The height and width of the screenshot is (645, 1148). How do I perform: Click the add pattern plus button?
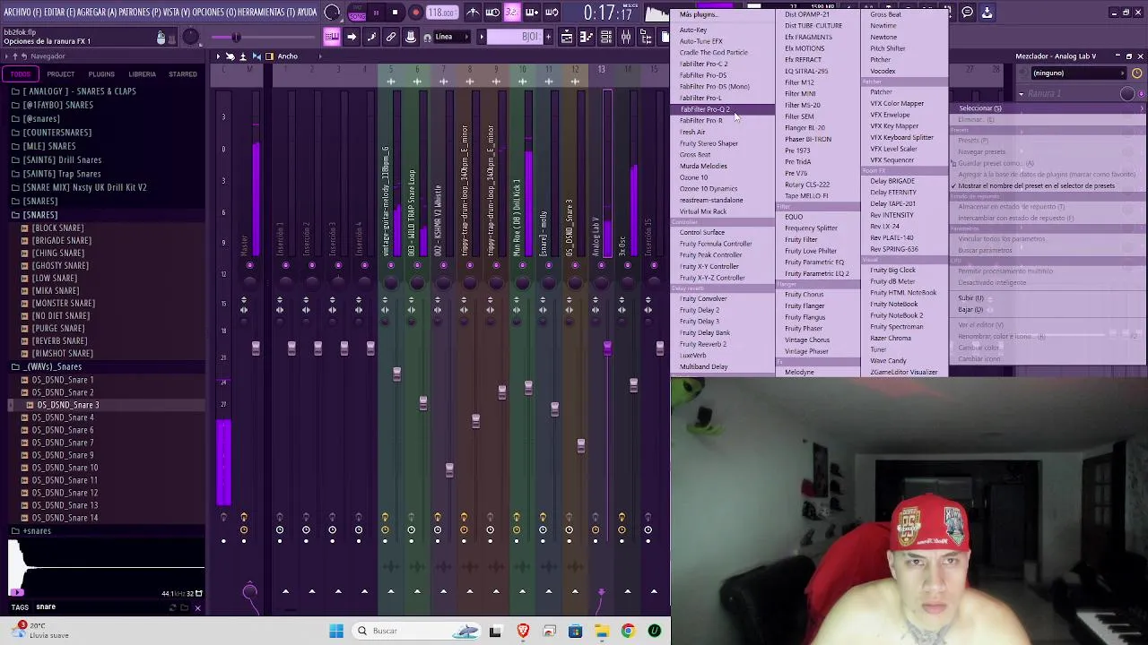tap(549, 37)
